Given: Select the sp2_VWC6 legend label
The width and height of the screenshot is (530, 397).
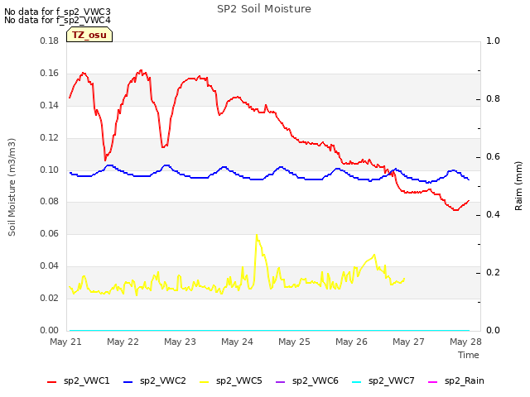Looking at the screenshot, I should click(316, 381).
